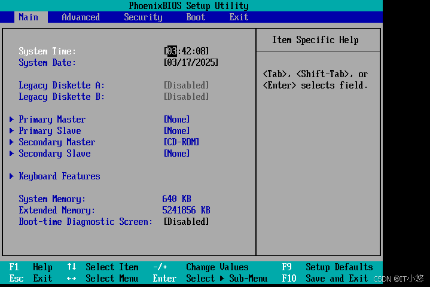Screen dimensions: 430x287
Task: Click the Secondary Master [CD-ROM] value
Action: 181,142
